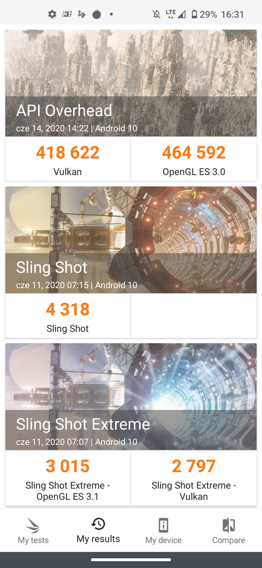Viewport: 262px width, 568px height.
Task: Tap the Android navigation gesture bar
Action: pyautogui.click(x=131, y=560)
